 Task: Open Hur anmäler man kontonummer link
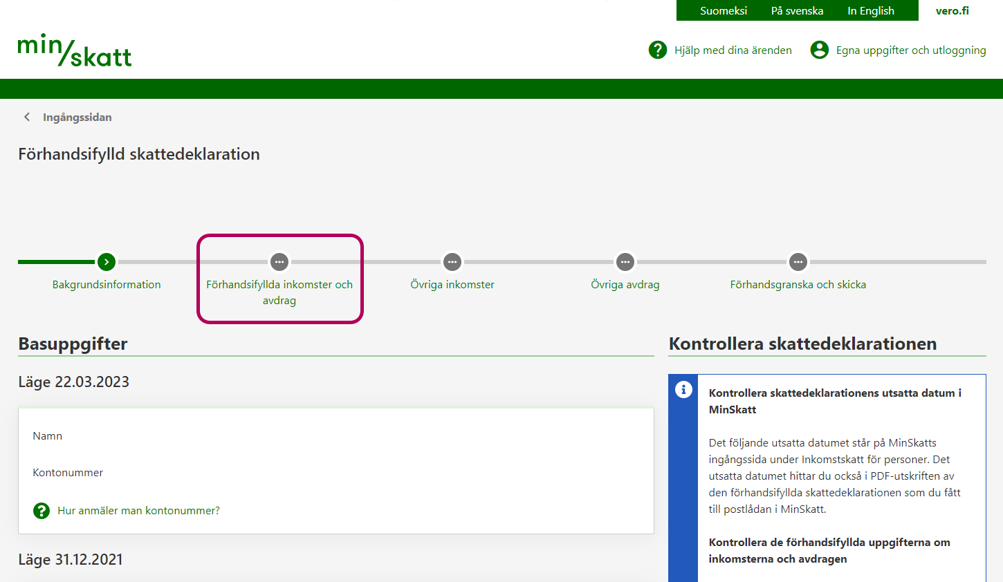(138, 511)
